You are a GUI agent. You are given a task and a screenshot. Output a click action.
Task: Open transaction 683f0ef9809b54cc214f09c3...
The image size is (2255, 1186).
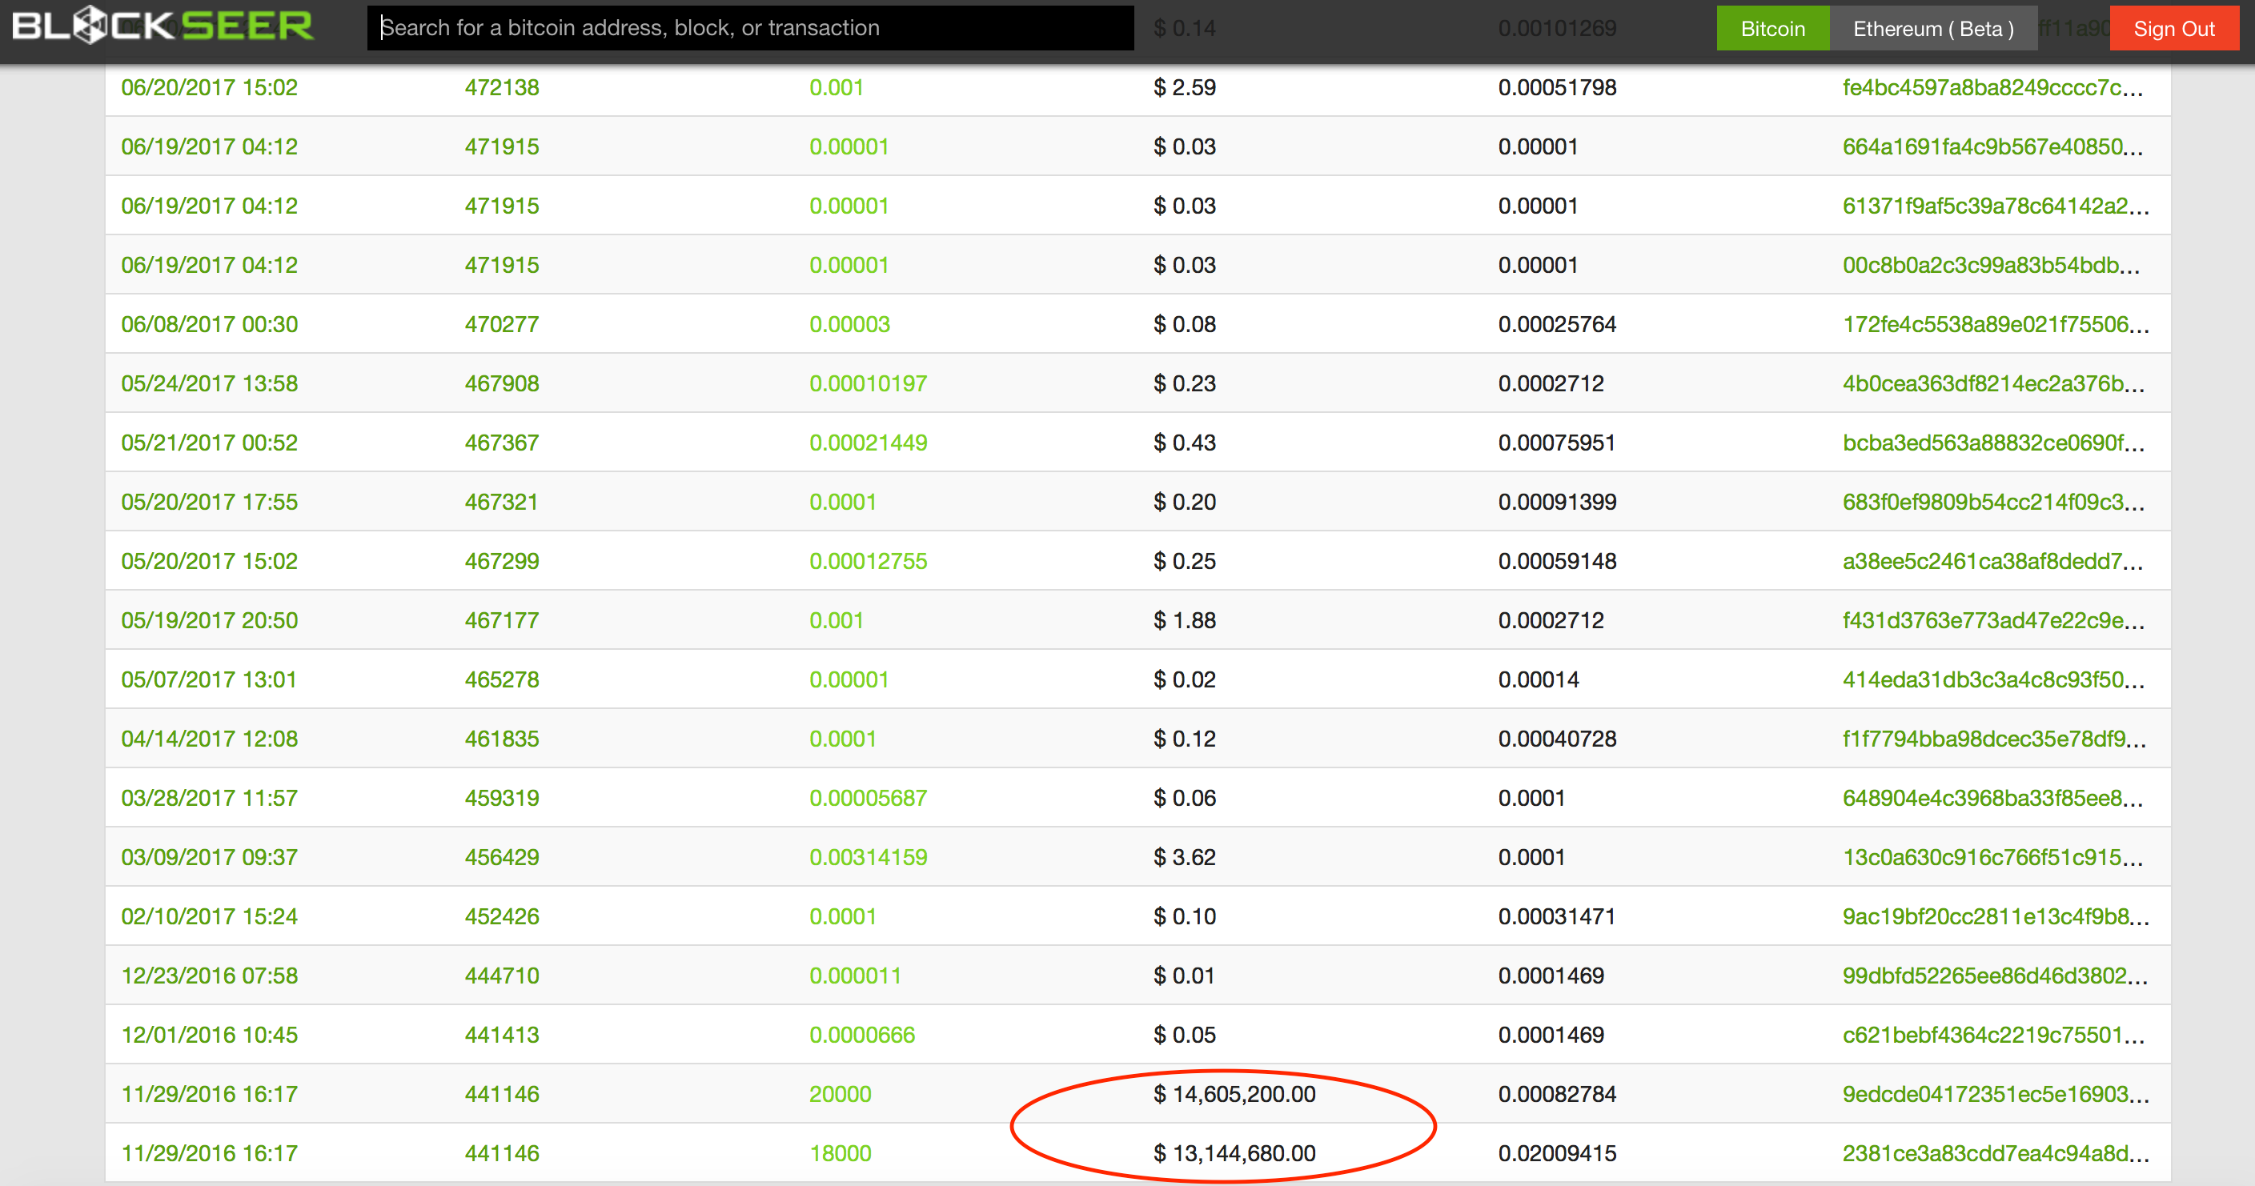click(1993, 503)
